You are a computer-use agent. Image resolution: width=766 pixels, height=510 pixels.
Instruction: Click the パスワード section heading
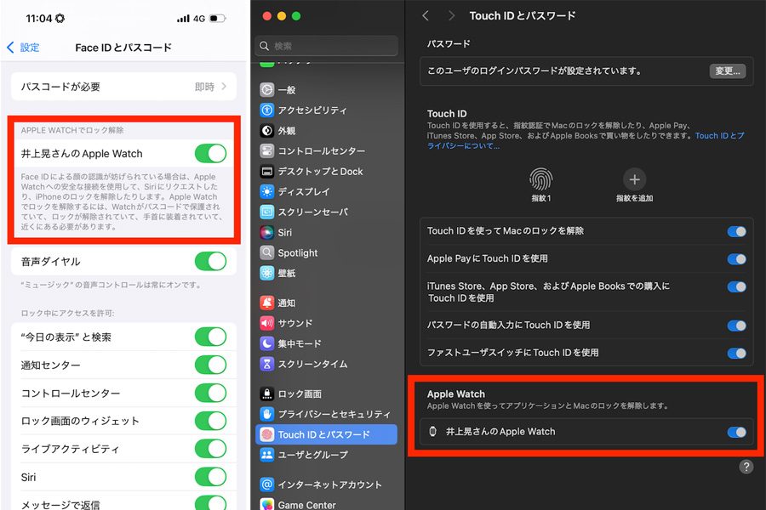coord(449,44)
